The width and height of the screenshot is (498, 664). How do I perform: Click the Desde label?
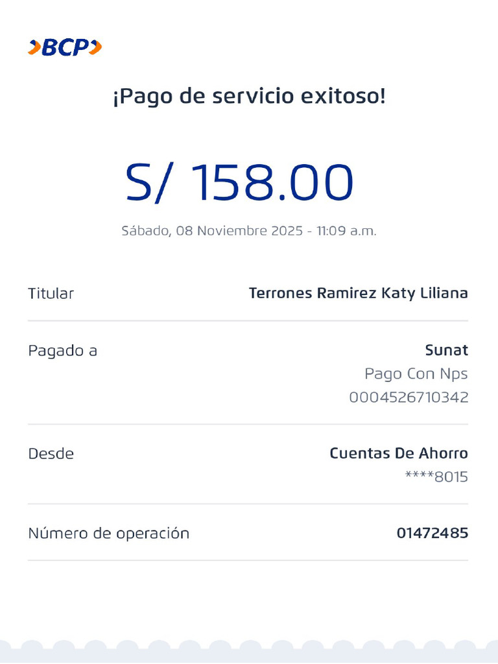tap(51, 454)
